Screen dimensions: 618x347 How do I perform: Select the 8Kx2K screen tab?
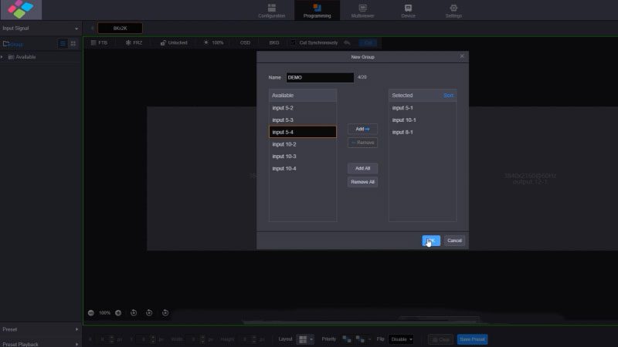(121, 29)
